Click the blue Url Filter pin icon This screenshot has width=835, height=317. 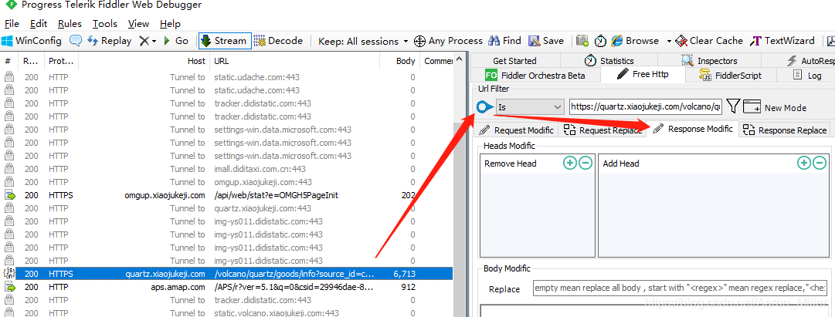[484, 107]
